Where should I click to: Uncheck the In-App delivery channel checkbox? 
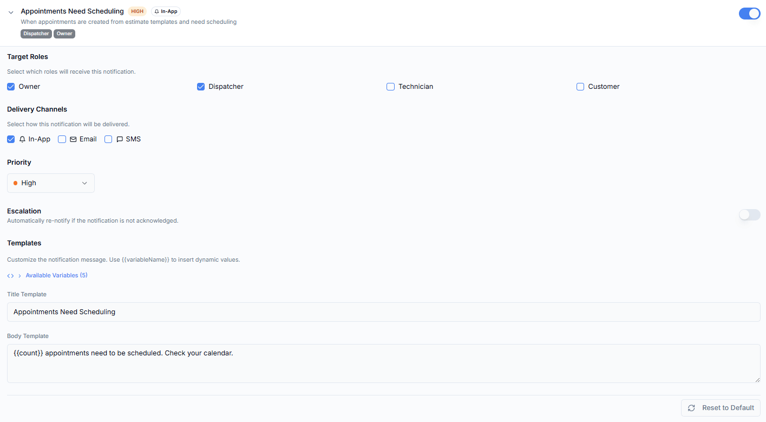coord(11,139)
